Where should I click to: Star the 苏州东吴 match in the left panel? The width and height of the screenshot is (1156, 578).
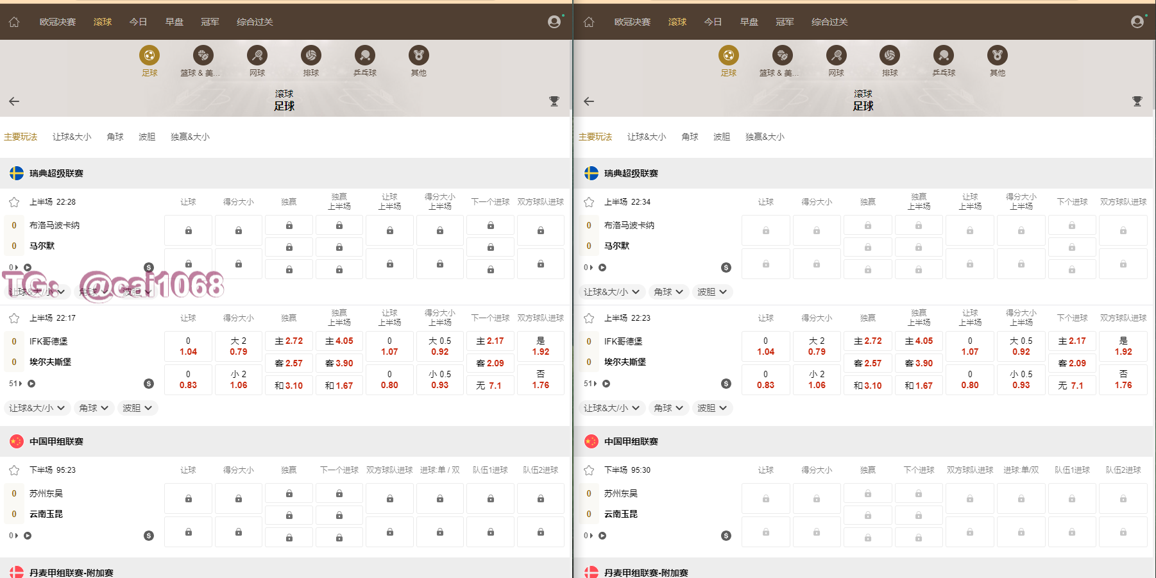pos(14,470)
